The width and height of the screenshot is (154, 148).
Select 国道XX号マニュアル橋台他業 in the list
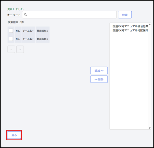coord(130,26)
